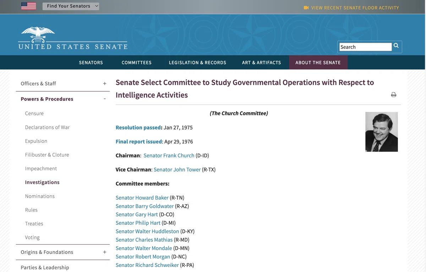This screenshot has height=272, width=426.
Task: Click the magnifying glass search button
Action: coord(396,46)
